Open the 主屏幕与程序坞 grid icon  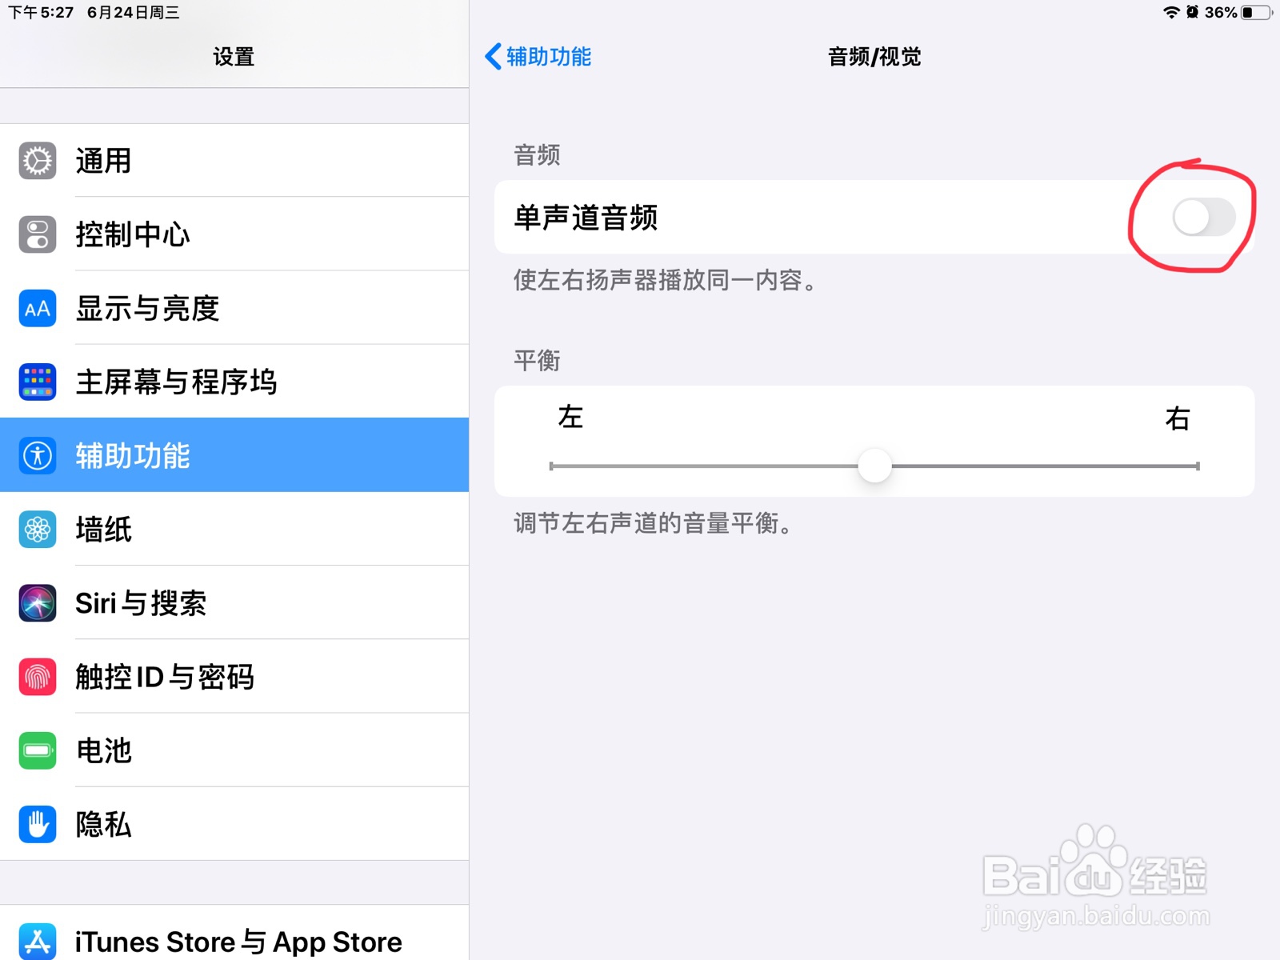pos(38,382)
